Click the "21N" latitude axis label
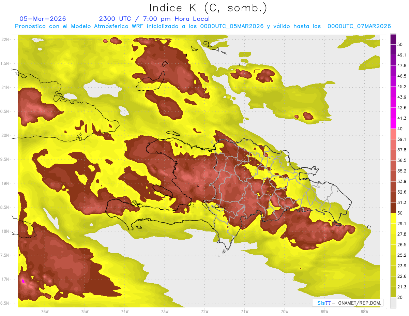The image size is (409, 316). click(5, 87)
